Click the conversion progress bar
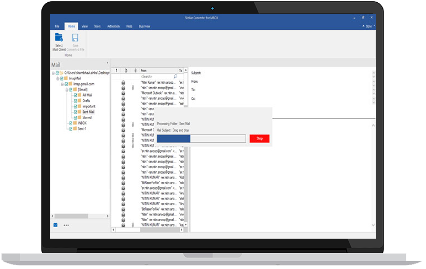Screen dimensions: 426x269 (x=201, y=138)
